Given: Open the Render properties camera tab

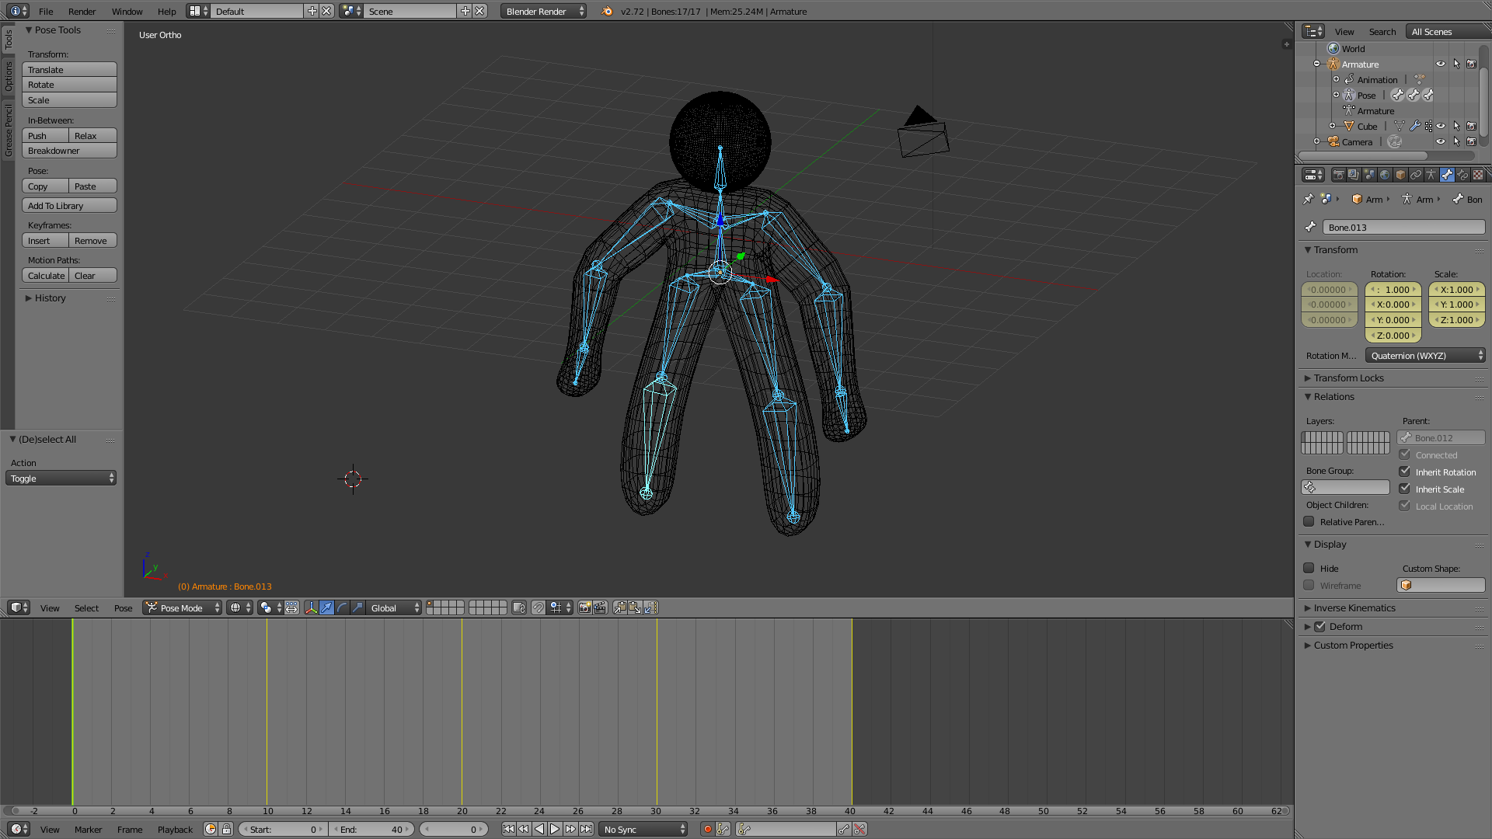Looking at the screenshot, I should pyautogui.click(x=1338, y=175).
